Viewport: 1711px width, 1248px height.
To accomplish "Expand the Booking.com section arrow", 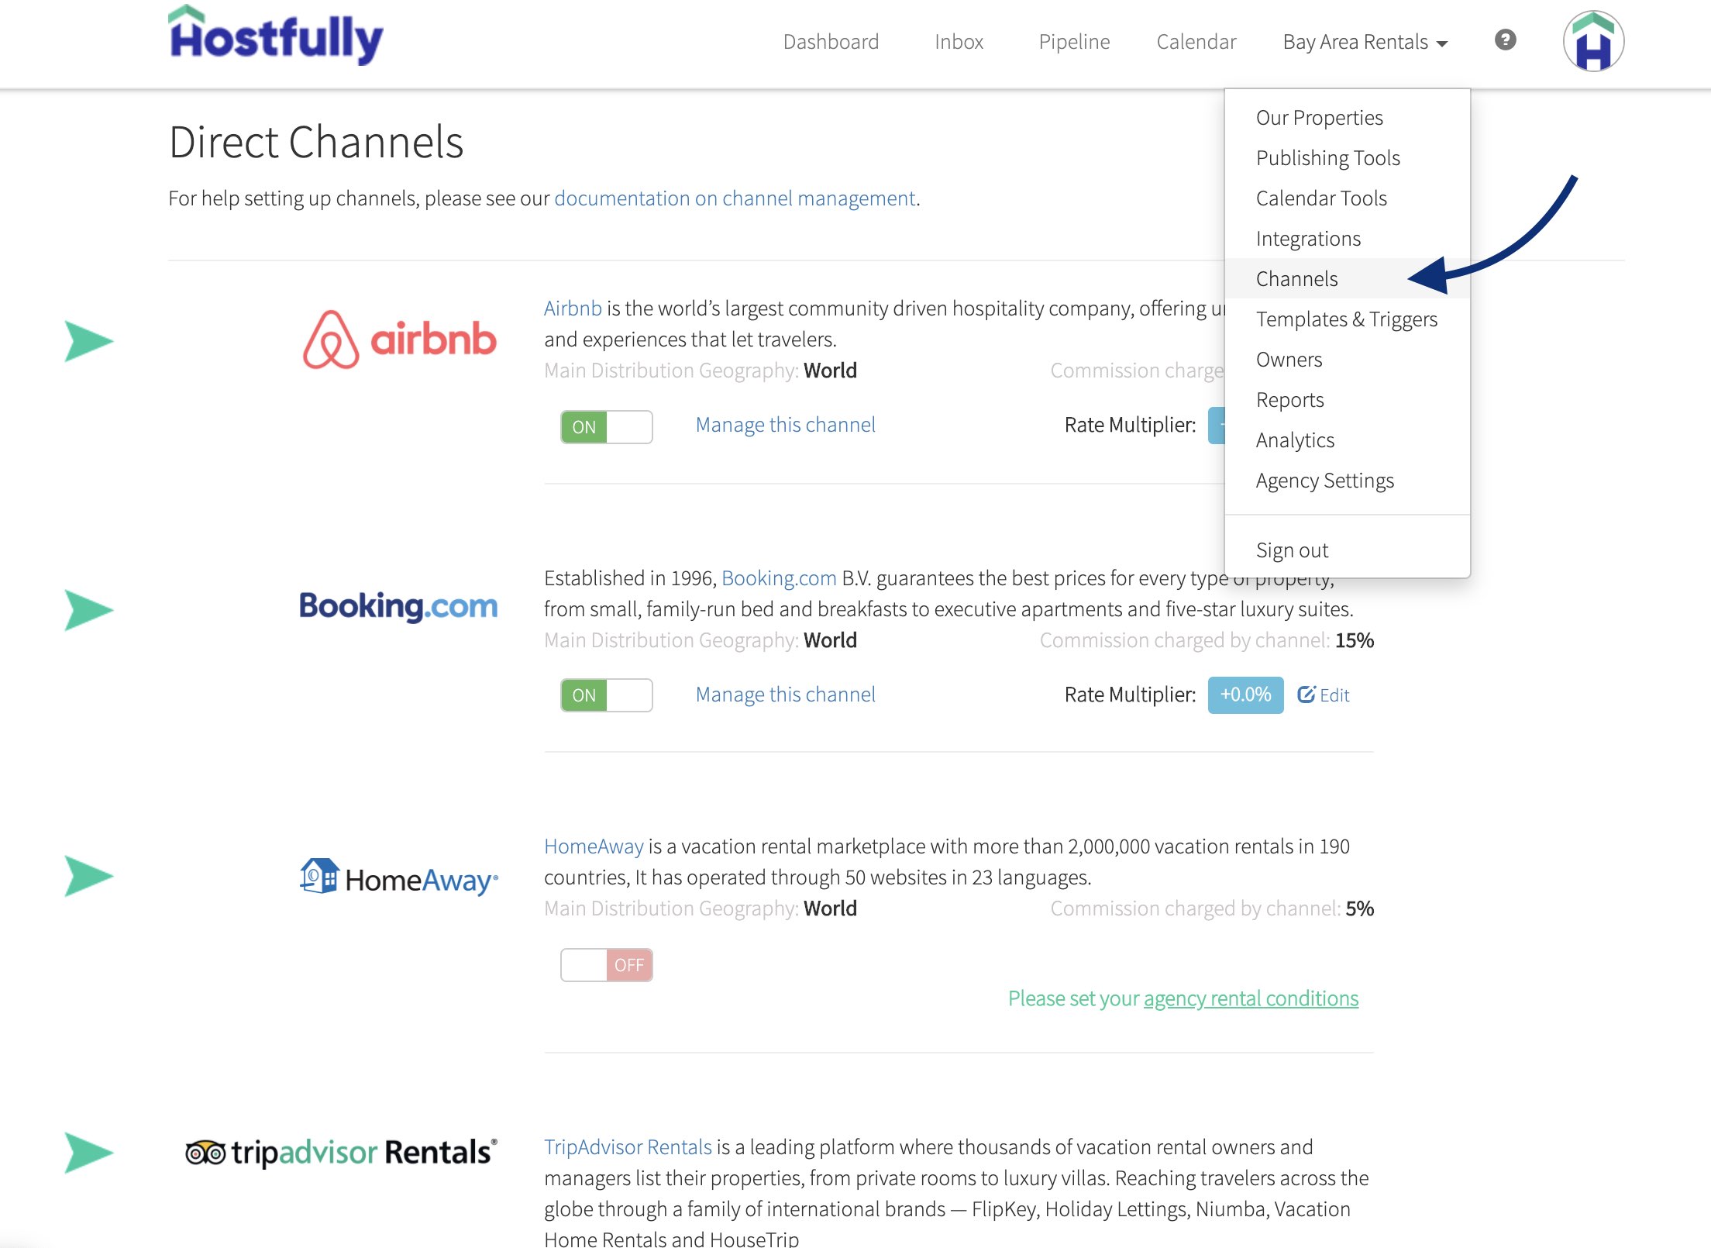I will [x=88, y=608].
